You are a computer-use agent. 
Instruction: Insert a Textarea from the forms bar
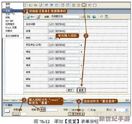41,5
